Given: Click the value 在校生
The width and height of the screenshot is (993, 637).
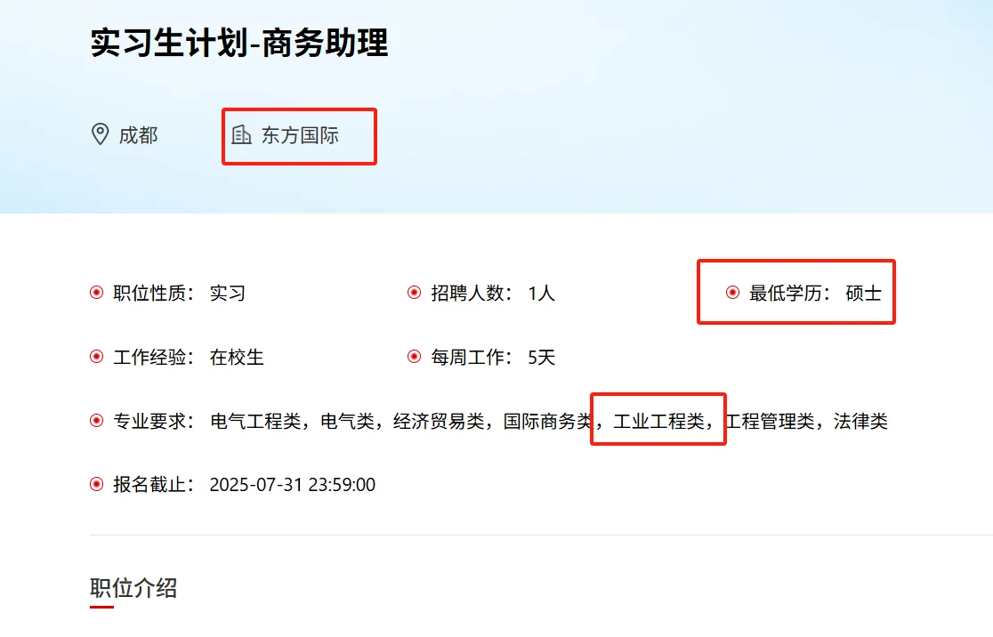Looking at the screenshot, I should (x=237, y=357).
